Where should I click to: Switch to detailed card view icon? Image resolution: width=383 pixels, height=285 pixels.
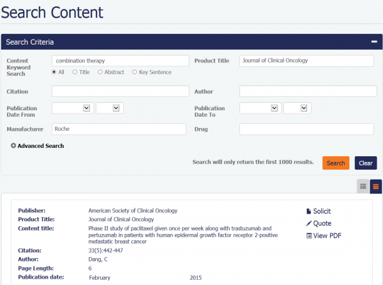click(x=375, y=186)
